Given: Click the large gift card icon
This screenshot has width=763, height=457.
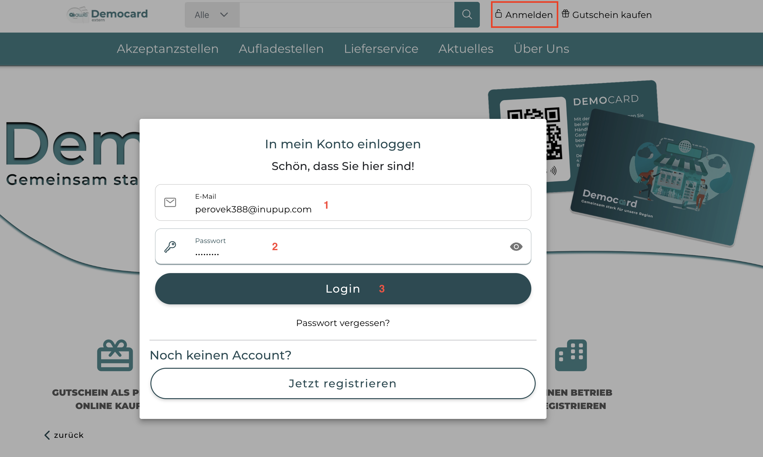Looking at the screenshot, I should click(x=115, y=355).
